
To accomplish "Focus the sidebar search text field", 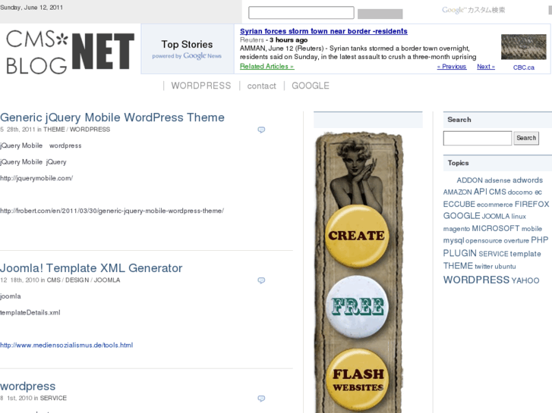I will 478,138.
